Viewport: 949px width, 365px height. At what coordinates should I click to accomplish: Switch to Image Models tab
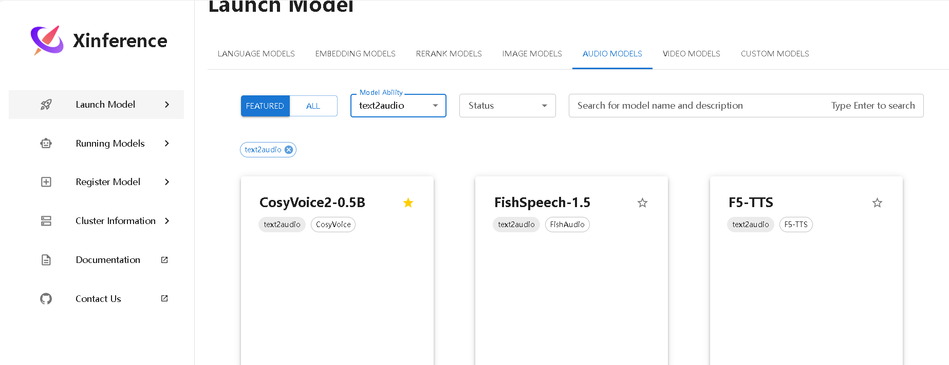tap(532, 54)
